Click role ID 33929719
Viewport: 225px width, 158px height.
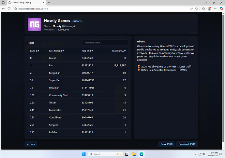point(87,95)
